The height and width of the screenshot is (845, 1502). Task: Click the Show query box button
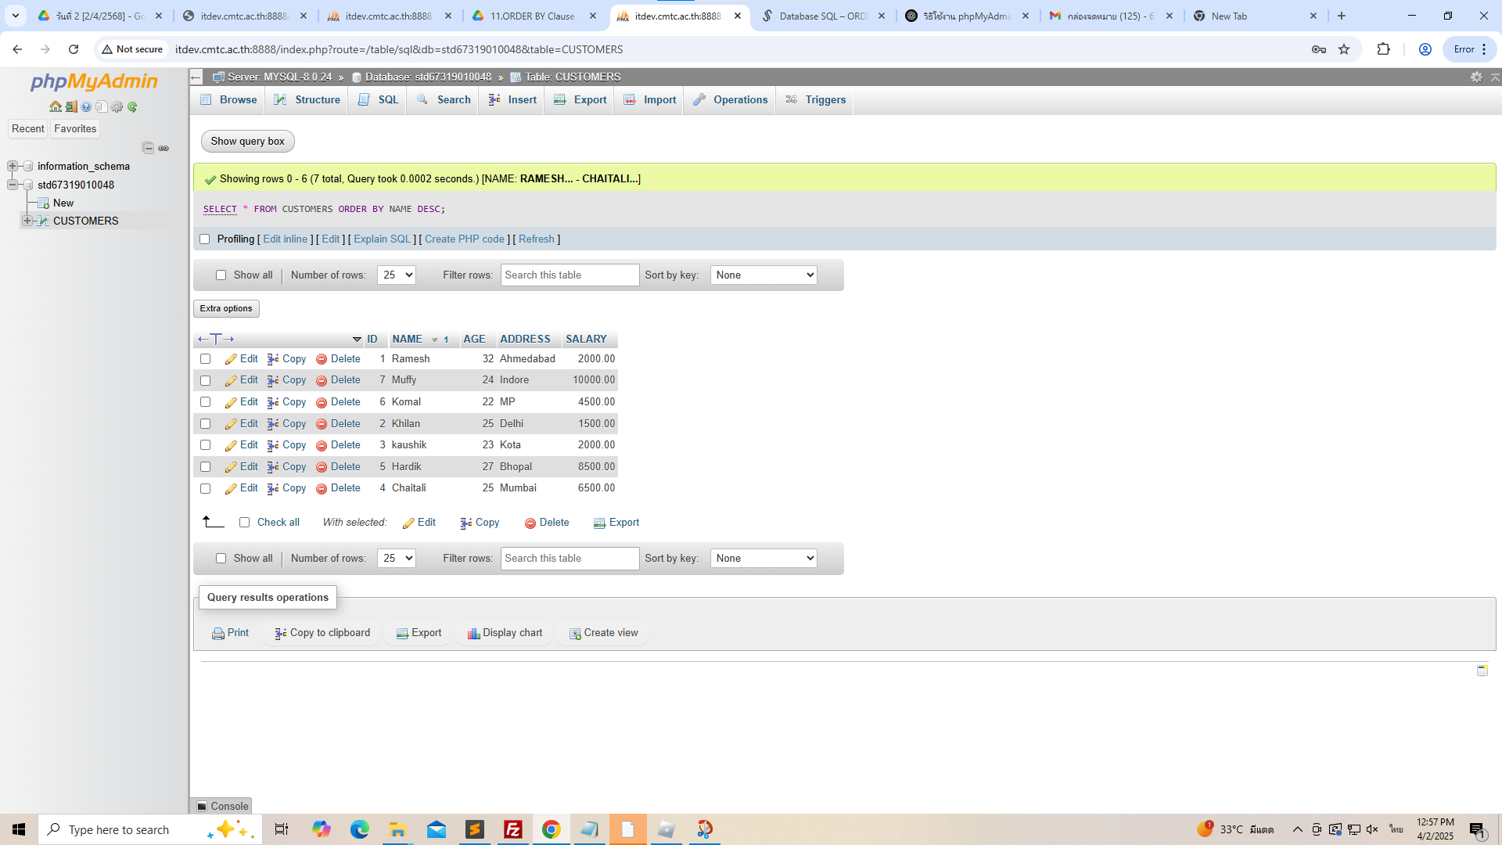[247, 142]
